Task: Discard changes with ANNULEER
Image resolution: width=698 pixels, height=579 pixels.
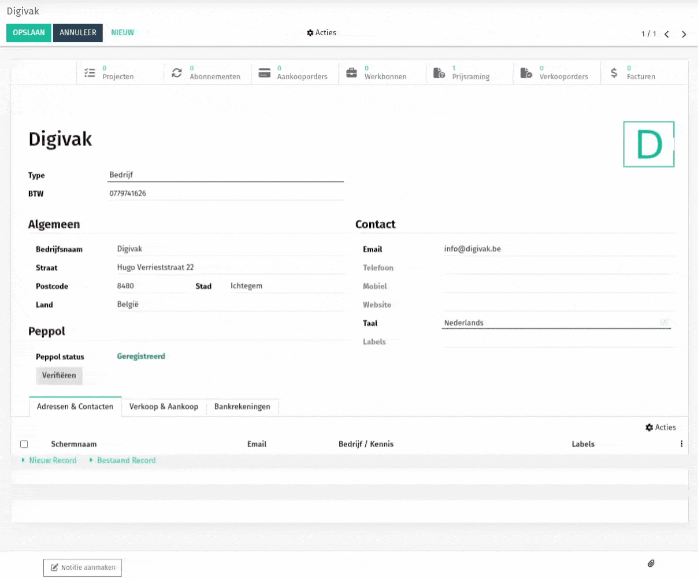Action: click(x=78, y=33)
